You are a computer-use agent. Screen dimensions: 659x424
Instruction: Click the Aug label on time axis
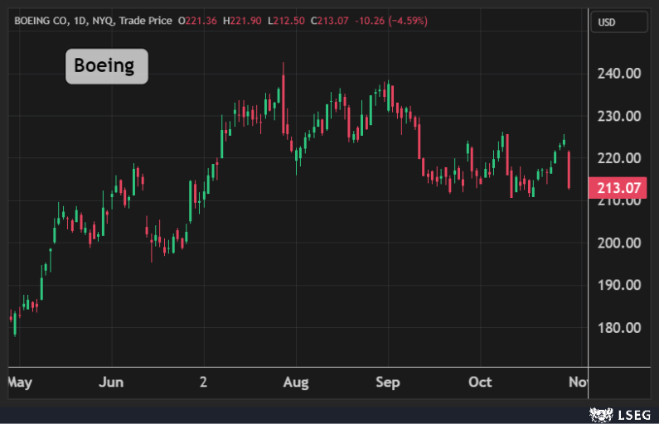tap(296, 382)
